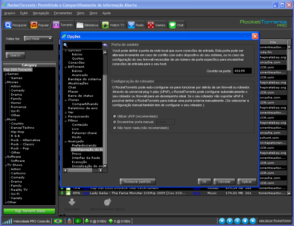Collapse the BitTorrent options node
This screenshot has height=226, width=294.
(x=66, y=67)
